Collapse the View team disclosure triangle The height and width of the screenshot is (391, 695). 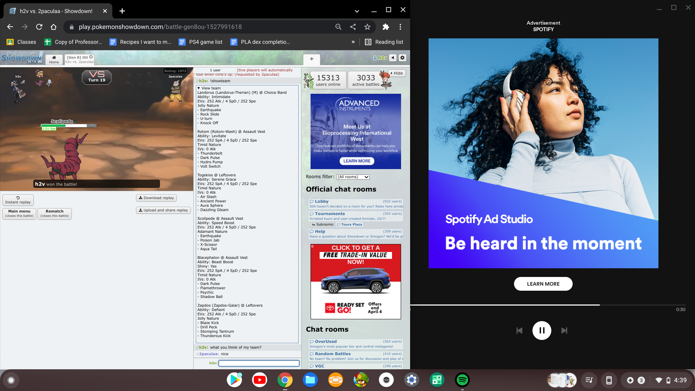198,88
